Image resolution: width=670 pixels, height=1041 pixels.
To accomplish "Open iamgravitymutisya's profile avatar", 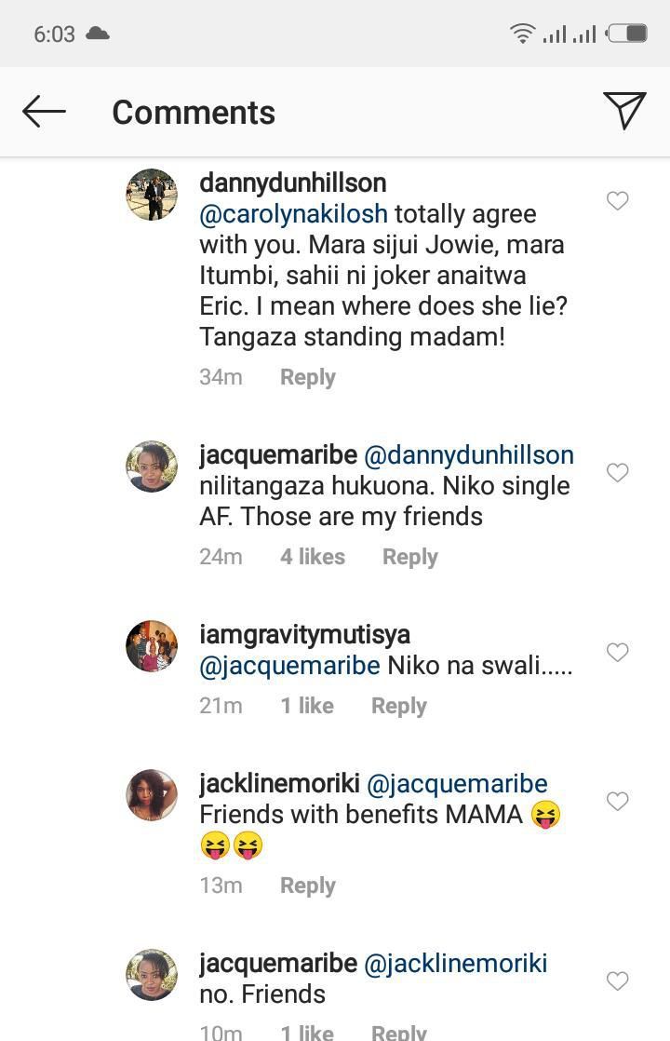I will tap(151, 646).
